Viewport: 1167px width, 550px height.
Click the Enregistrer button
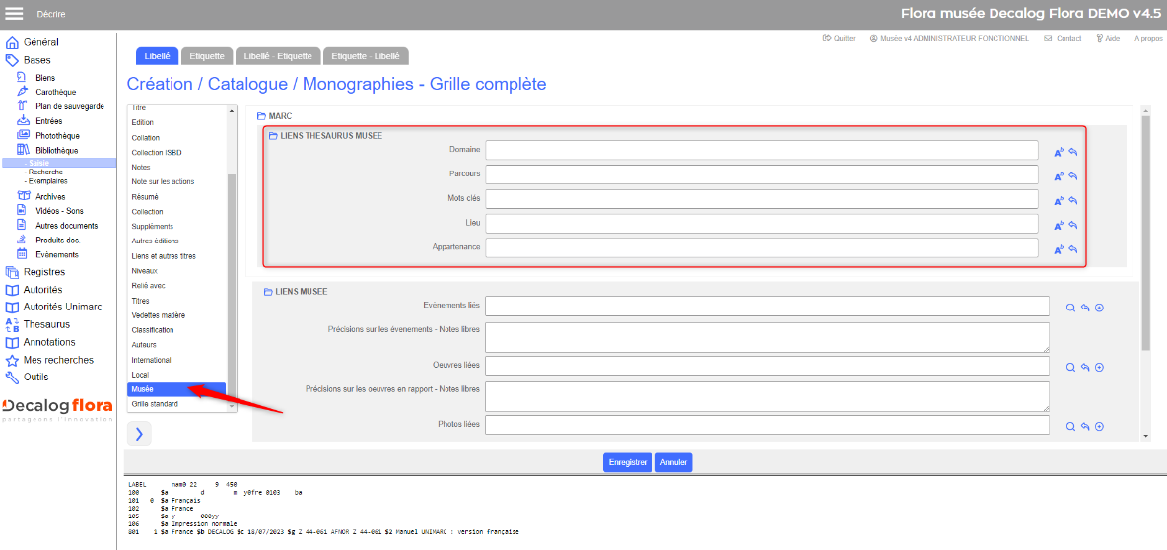(x=628, y=462)
